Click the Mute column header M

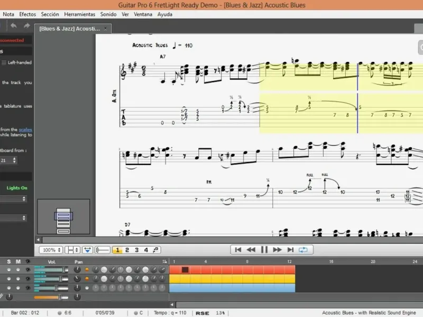18,262
